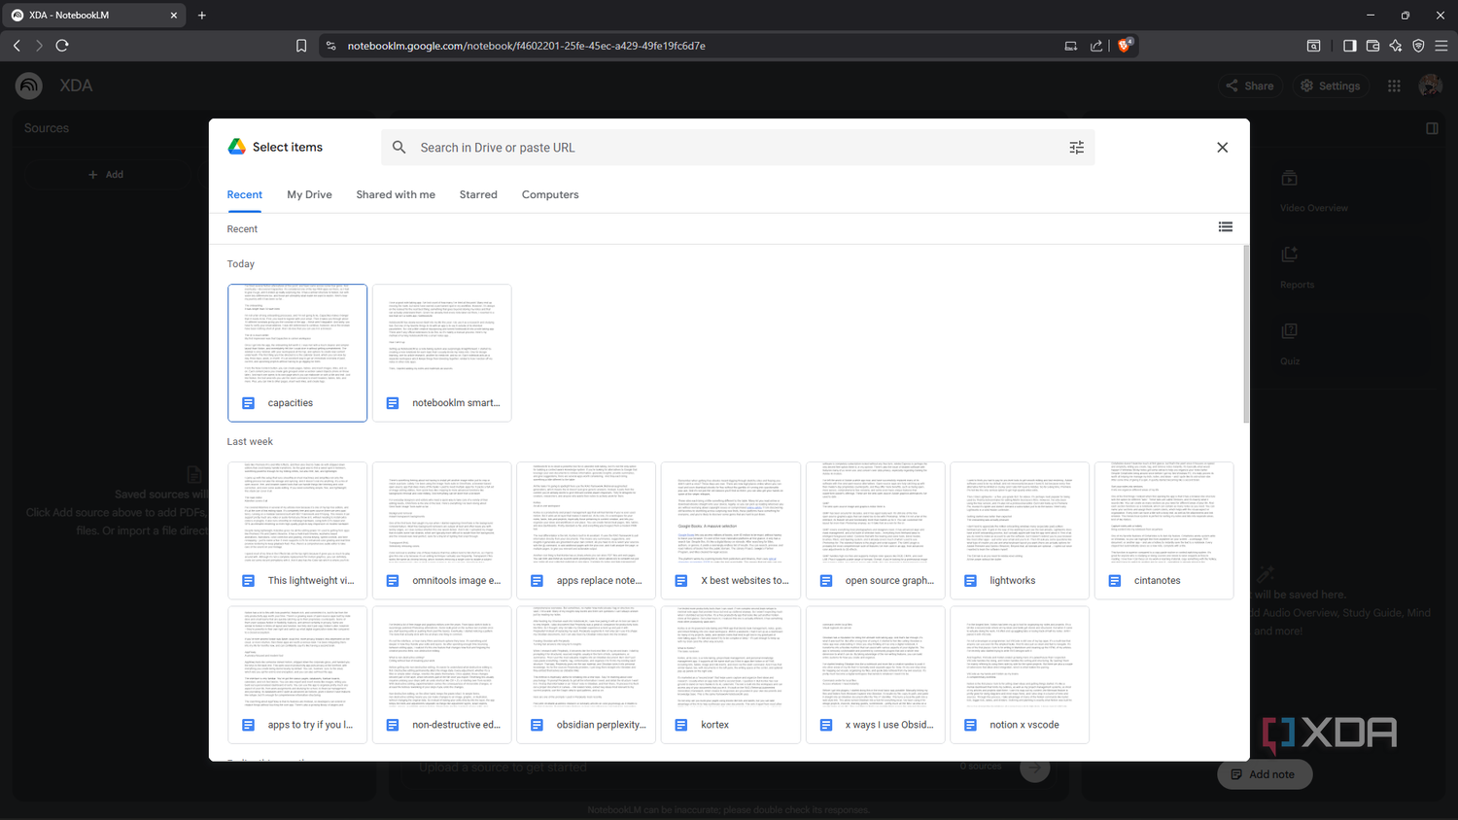The height and width of the screenshot is (820, 1458).
Task: Open Brave wallet icon
Action: tap(1372, 46)
